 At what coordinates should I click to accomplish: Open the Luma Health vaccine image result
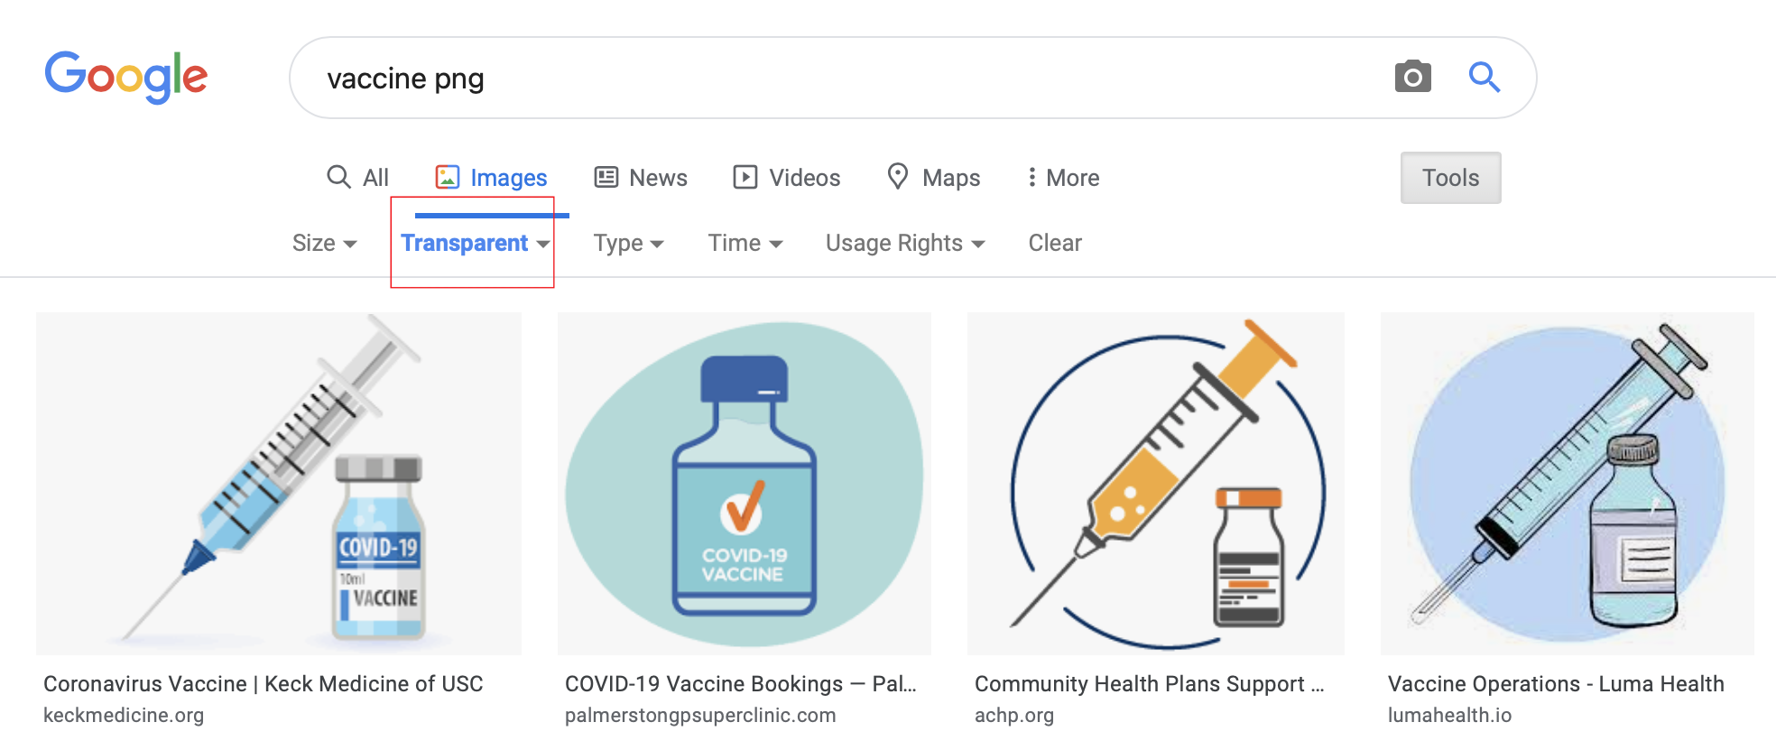pos(1567,484)
